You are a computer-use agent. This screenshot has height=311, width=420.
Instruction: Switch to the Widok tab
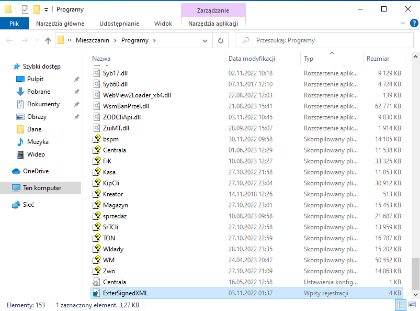click(x=163, y=24)
